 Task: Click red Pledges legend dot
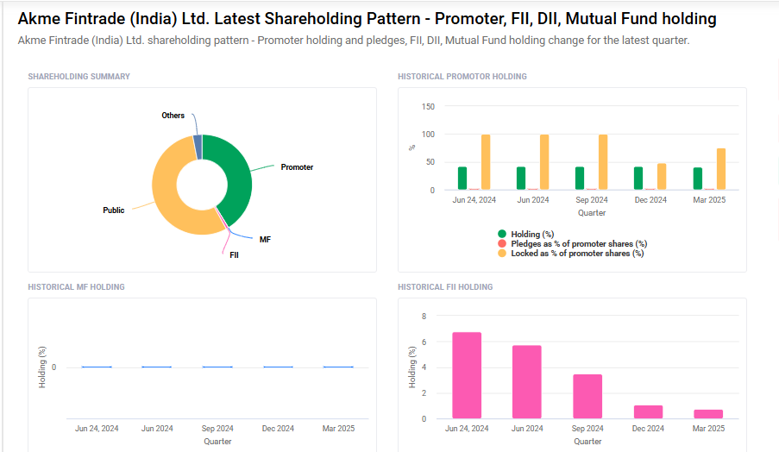point(502,243)
